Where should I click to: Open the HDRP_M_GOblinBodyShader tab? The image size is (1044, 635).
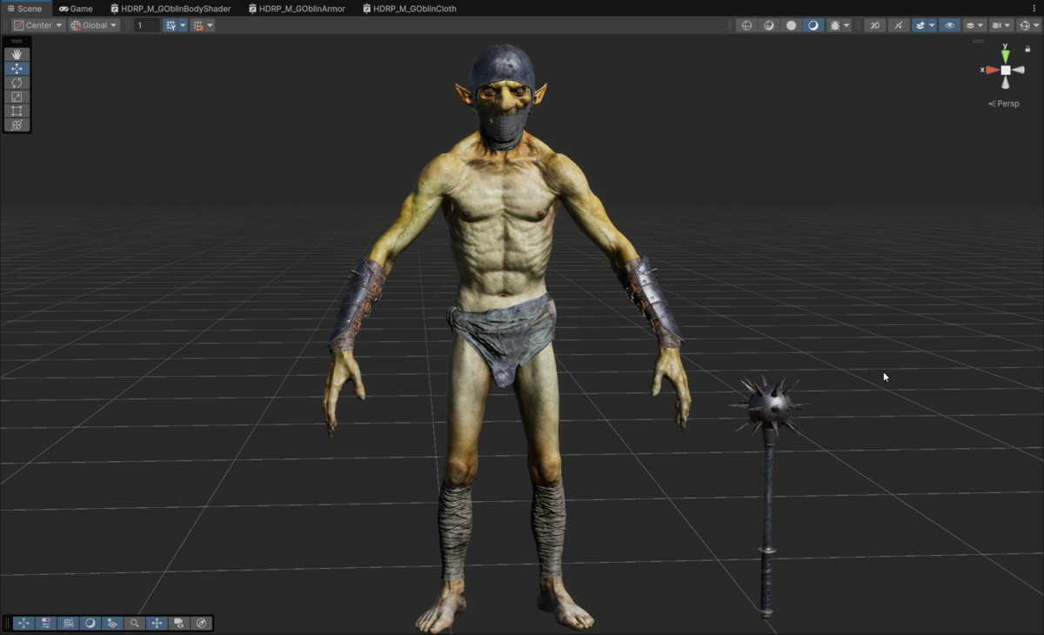click(171, 9)
